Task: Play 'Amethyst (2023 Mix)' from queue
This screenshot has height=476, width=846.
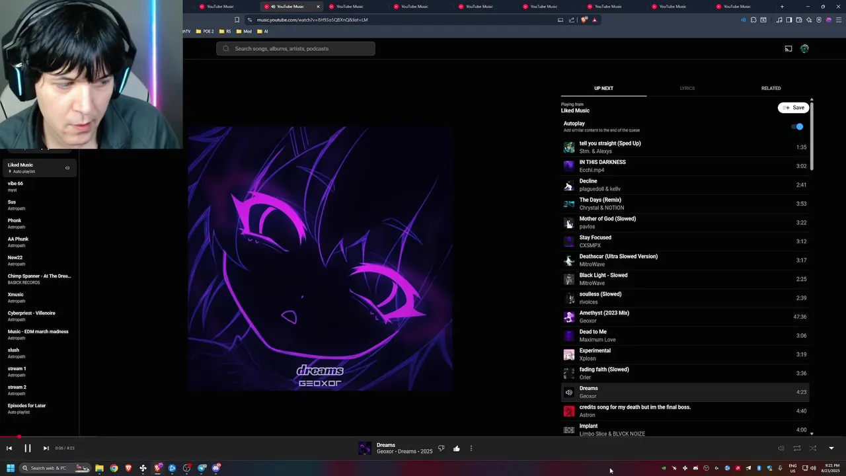Action: (x=685, y=317)
